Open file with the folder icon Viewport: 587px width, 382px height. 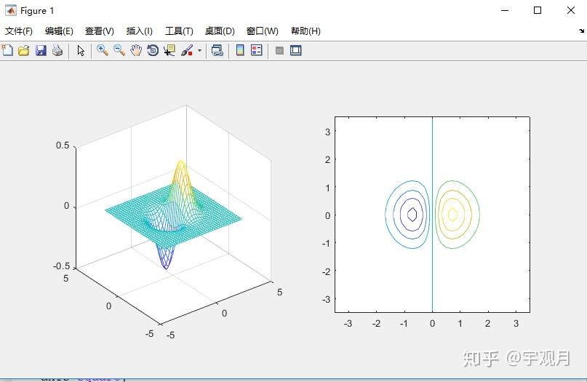point(24,50)
